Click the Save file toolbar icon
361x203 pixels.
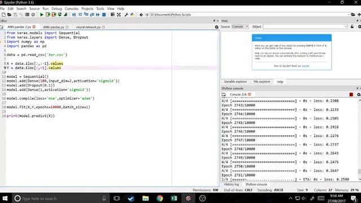coord(15,15)
